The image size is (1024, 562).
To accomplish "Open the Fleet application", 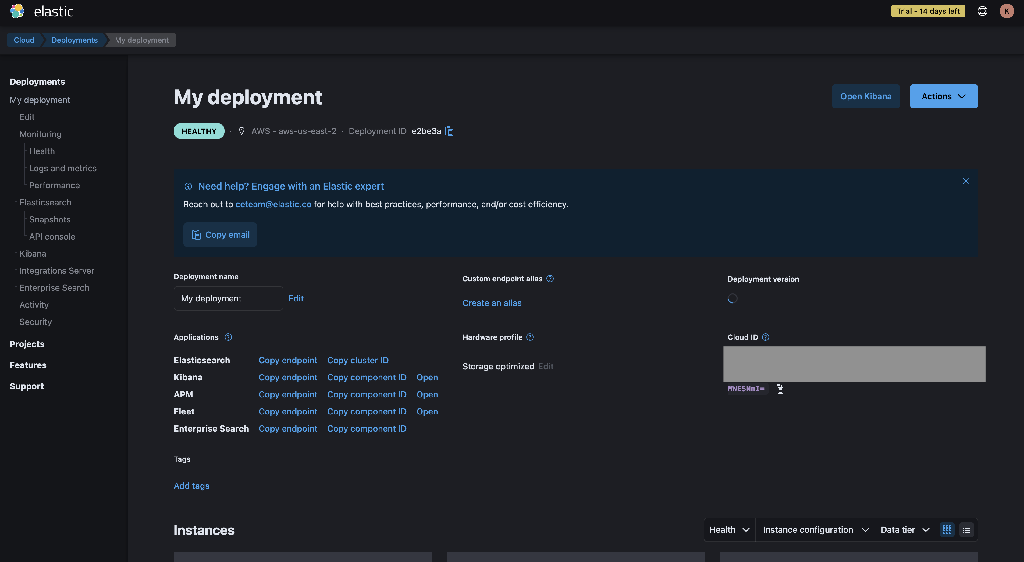I will tap(427, 412).
